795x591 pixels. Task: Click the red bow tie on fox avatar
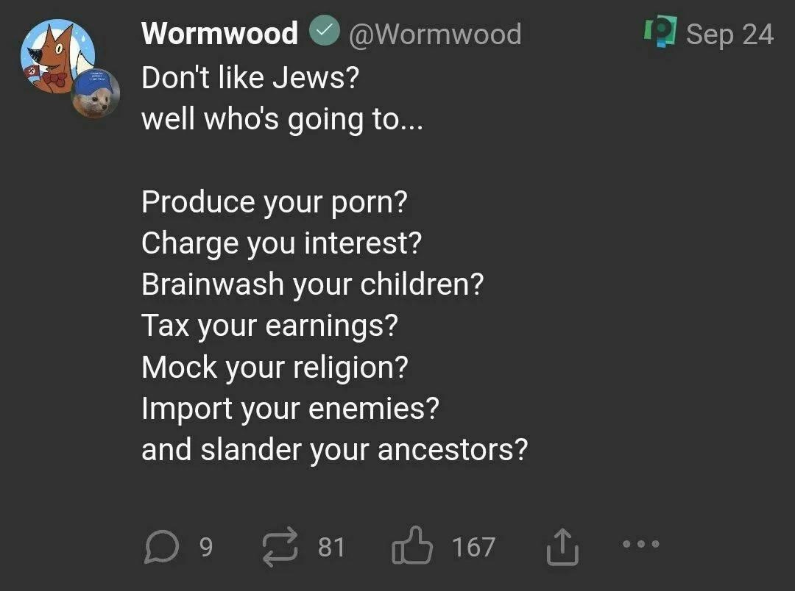(x=54, y=79)
